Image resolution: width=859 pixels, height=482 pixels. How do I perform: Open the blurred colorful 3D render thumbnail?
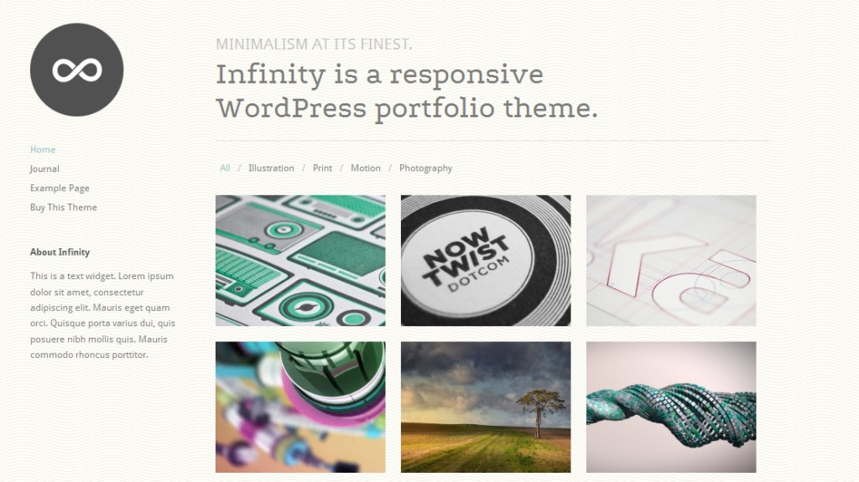click(x=300, y=407)
